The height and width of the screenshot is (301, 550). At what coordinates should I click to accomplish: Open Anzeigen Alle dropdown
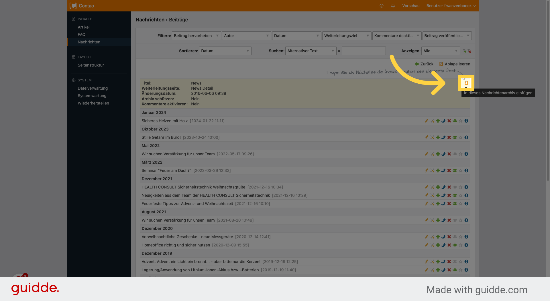click(x=441, y=51)
